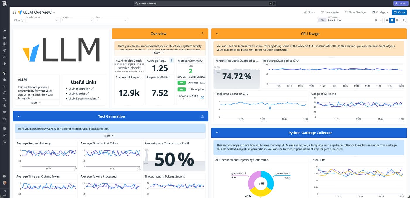
Task: Open Ask Bits assistant
Action: pyautogui.click(x=400, y=4)
